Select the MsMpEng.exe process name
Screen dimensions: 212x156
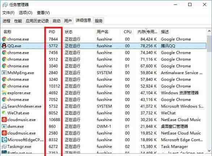point(21,73)
